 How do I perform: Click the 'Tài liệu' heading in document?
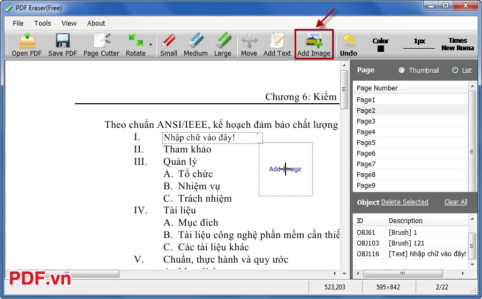(179, 210)
